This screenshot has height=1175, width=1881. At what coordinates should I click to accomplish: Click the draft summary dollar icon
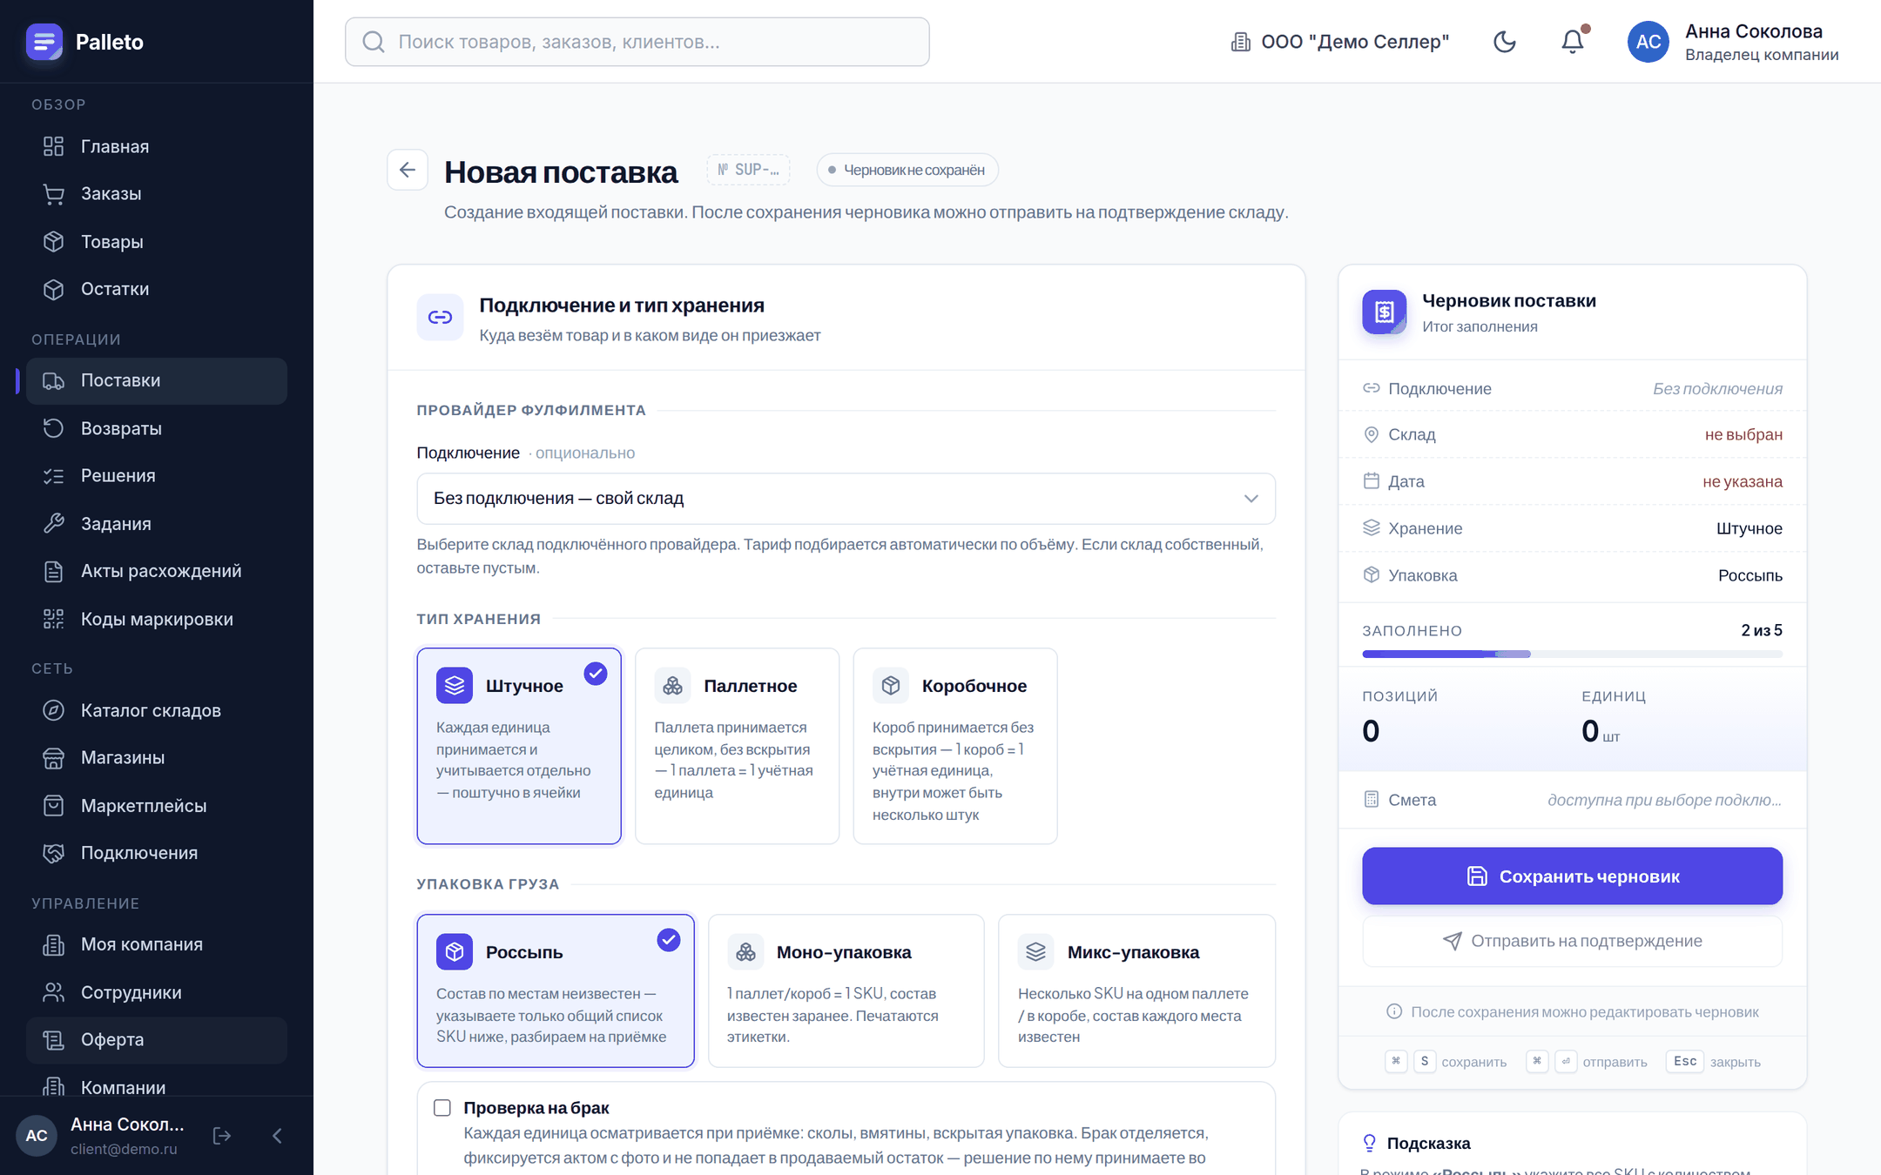[1385, 312]
